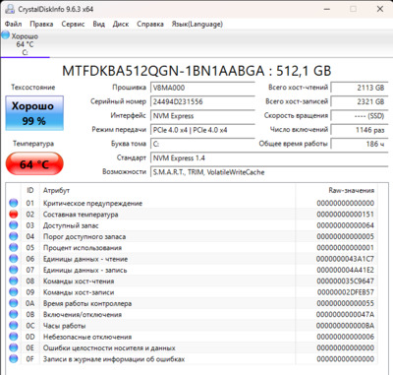Click the blue status icon for Команды хост-чтения
The width and height of the screenshot is (393, 375).
pyautogui.click(x=14, y=281)
